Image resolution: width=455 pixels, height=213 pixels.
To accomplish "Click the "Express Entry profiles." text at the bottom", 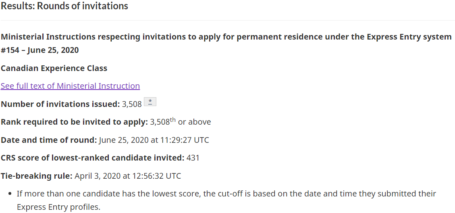I will [x=58, y=207].
